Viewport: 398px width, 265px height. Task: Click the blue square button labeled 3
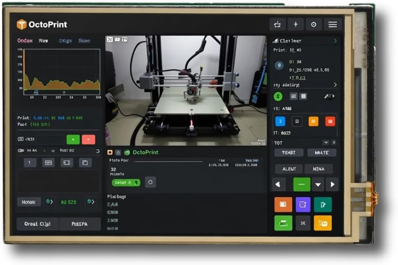280,121
